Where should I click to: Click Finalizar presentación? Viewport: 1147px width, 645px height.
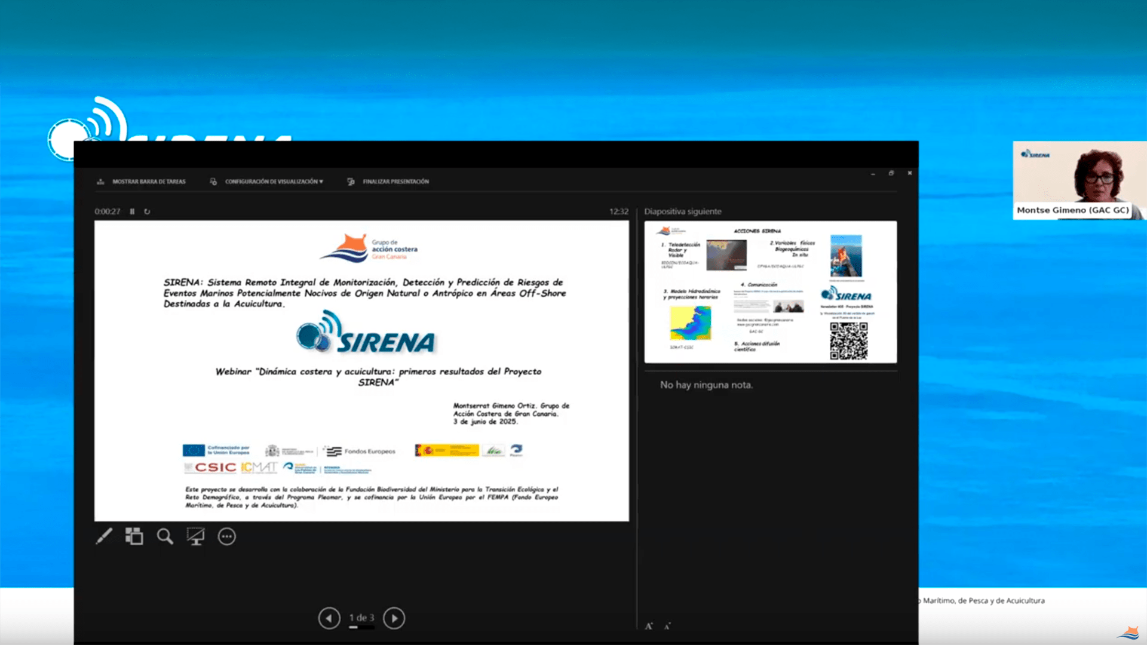tap(395, 182)
